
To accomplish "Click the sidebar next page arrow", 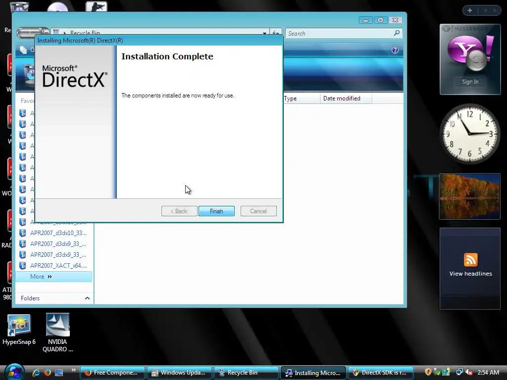I will coord(495,10).
